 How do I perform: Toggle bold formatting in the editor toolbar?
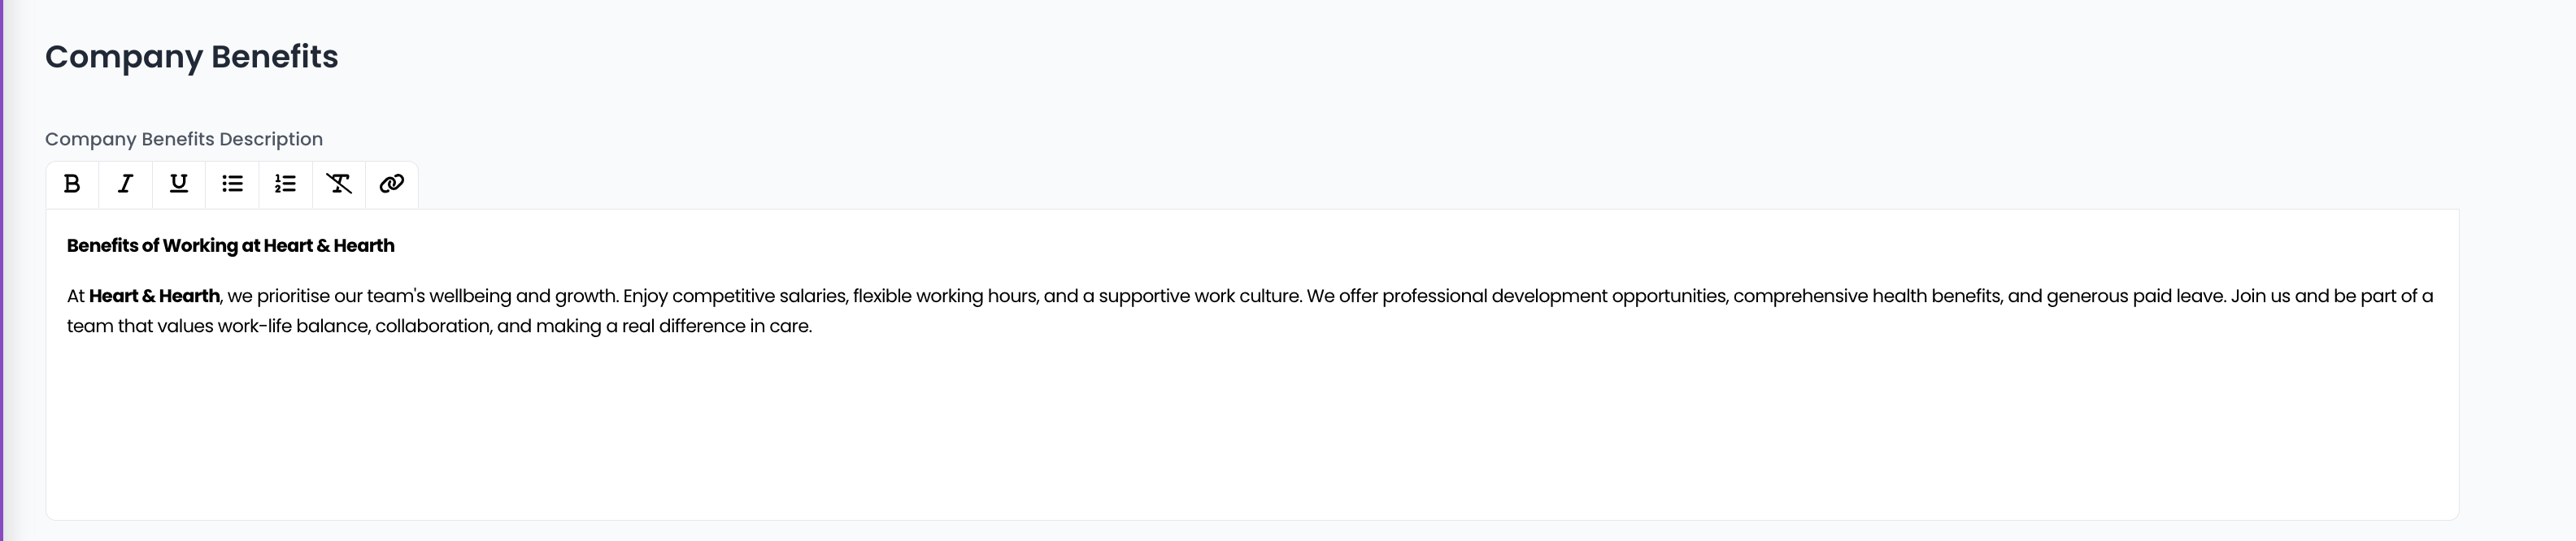72,184
